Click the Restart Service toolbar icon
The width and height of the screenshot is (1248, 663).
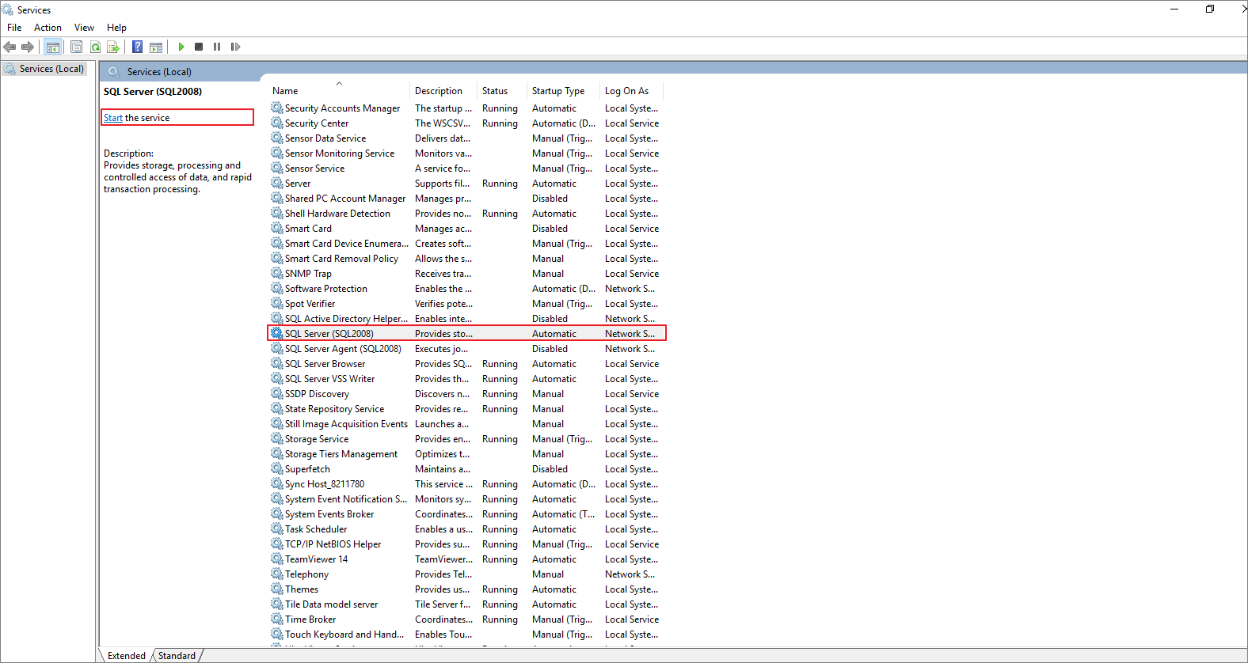(x=235, y=47)
